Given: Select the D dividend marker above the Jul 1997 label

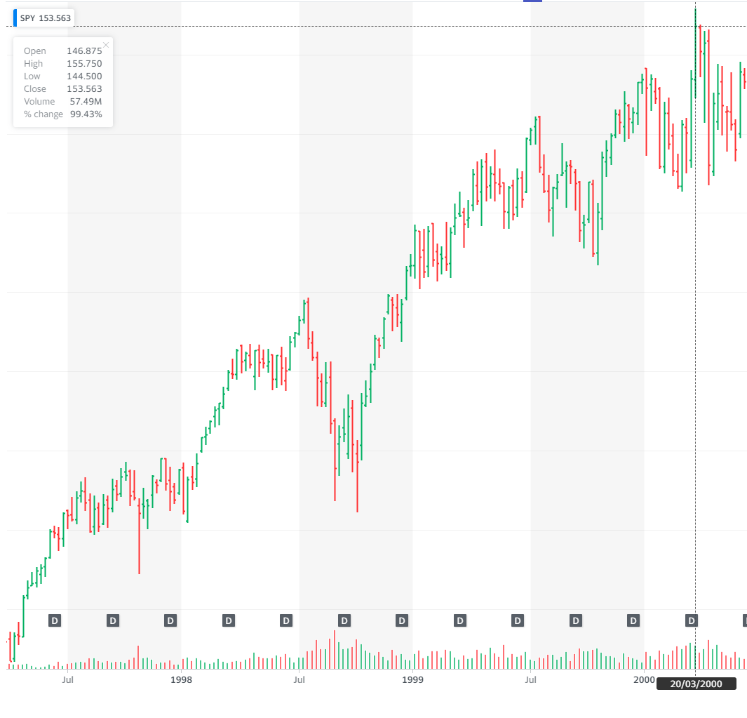Looking at the screenshot, I should point(54,620).
